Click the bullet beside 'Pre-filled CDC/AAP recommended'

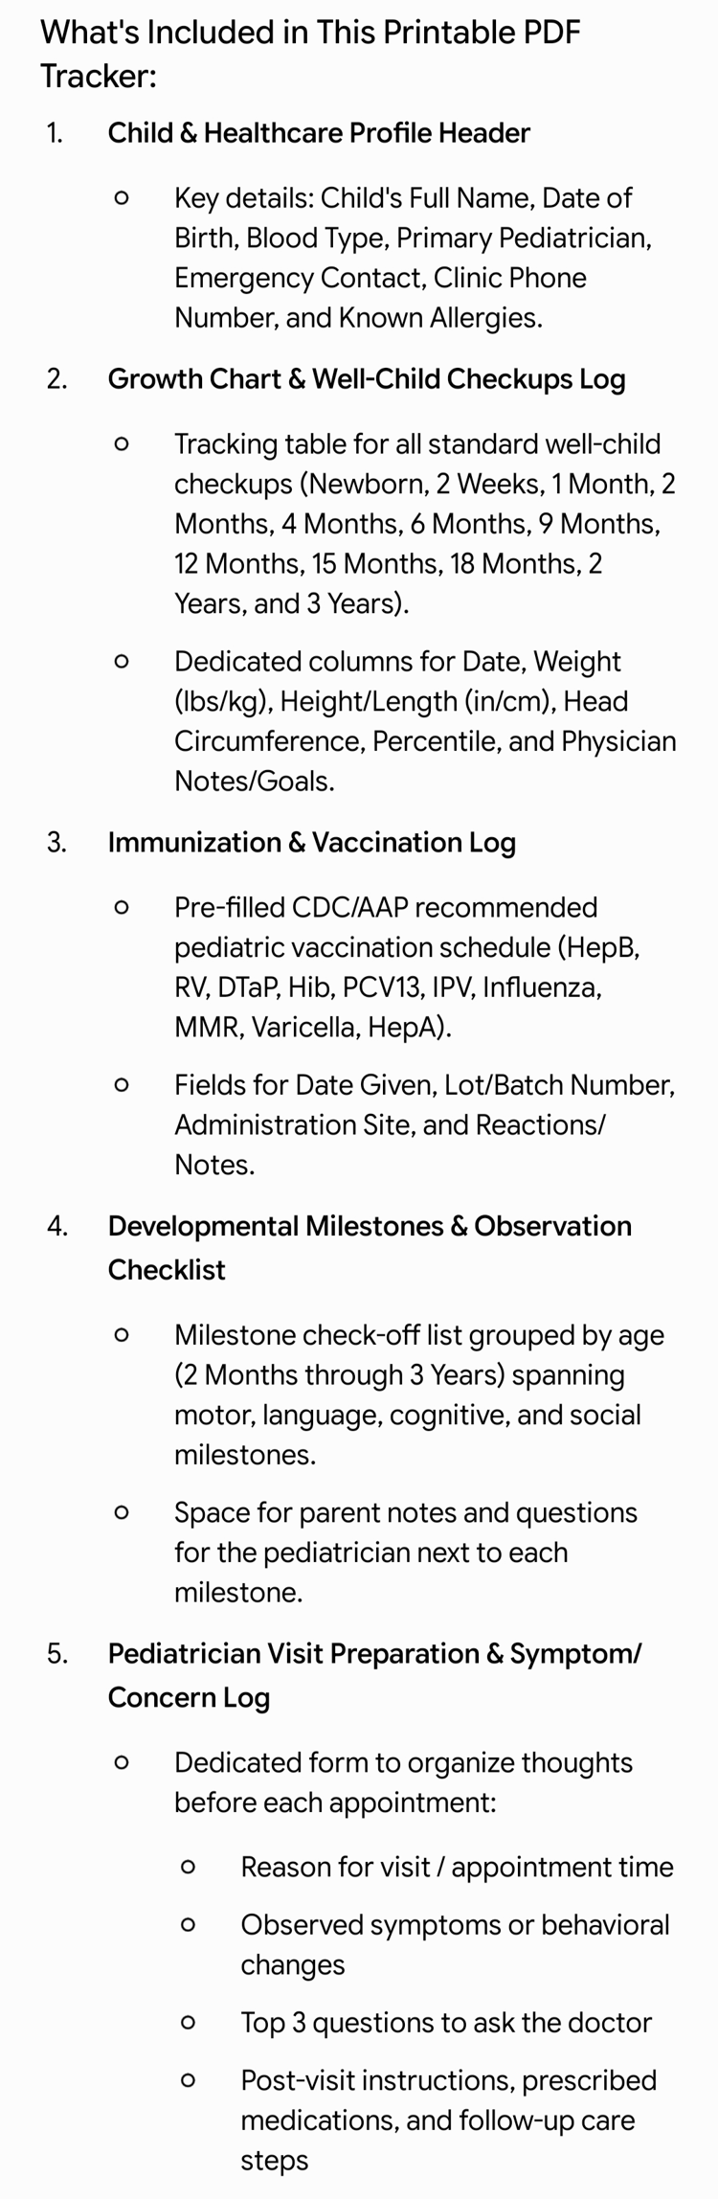pyautogui.click(x=121, y=908)
